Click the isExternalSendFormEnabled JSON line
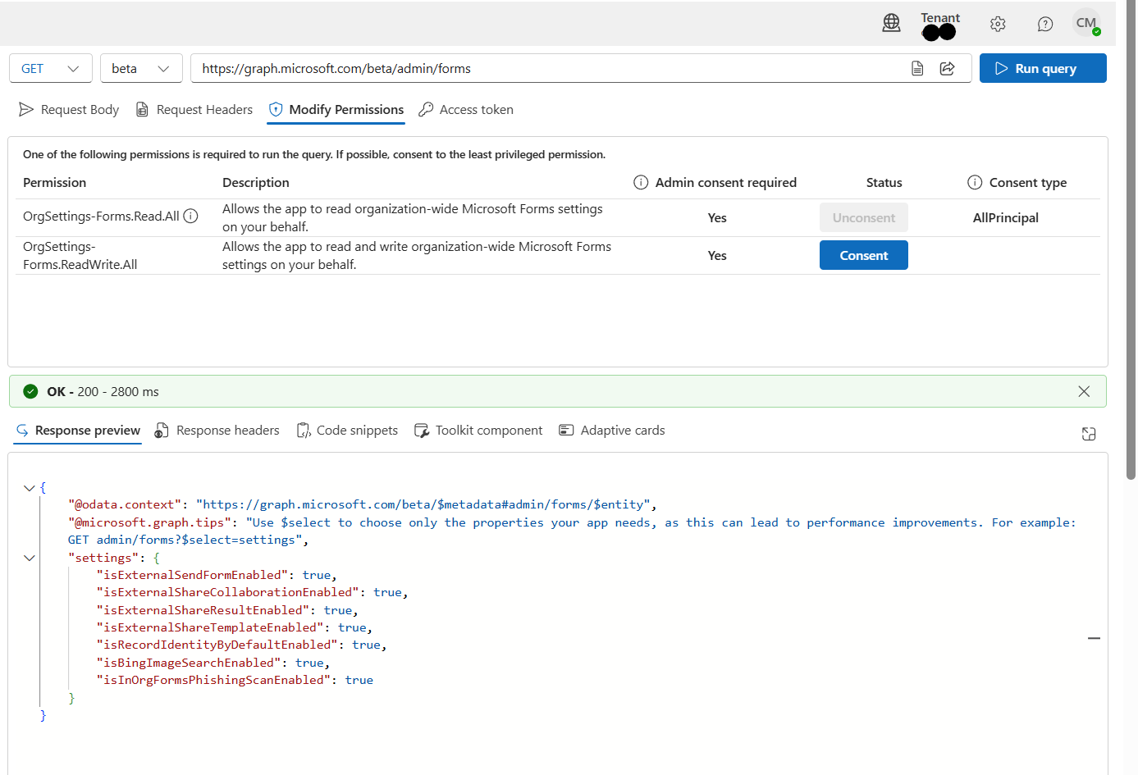Viewport: 1138px width, 775px height. (x=217, y=575)
